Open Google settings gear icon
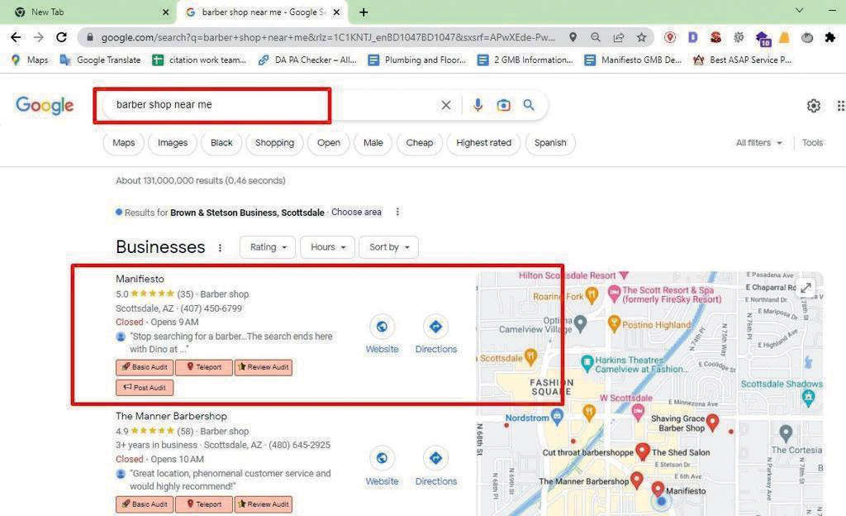 814,105
